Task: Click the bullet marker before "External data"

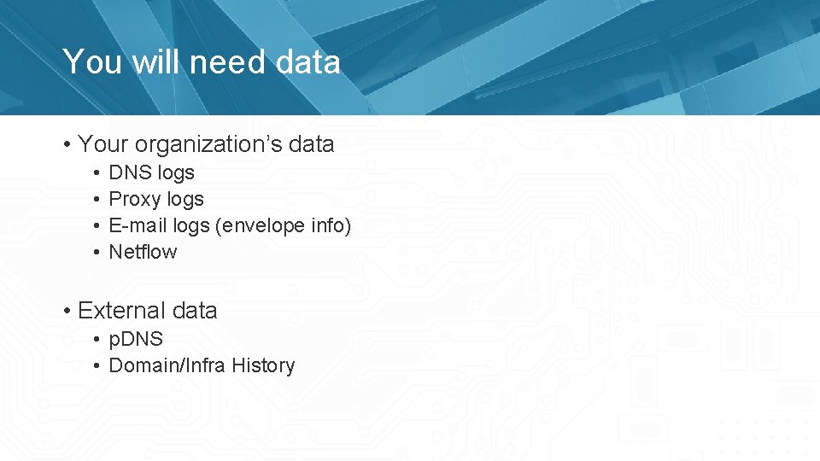Action: pos(67,311)
